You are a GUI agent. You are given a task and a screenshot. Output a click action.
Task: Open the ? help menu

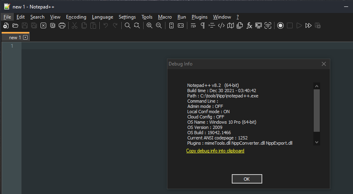click(x=238, y=17)
